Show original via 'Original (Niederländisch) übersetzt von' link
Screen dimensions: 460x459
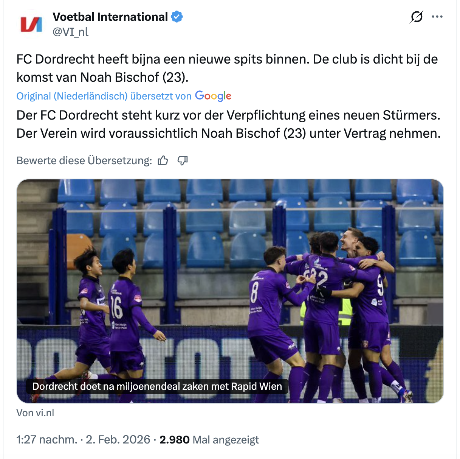(x=104, y=96)
